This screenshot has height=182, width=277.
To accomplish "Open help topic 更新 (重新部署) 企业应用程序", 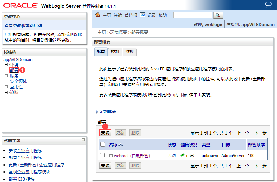I will point(37,165).
